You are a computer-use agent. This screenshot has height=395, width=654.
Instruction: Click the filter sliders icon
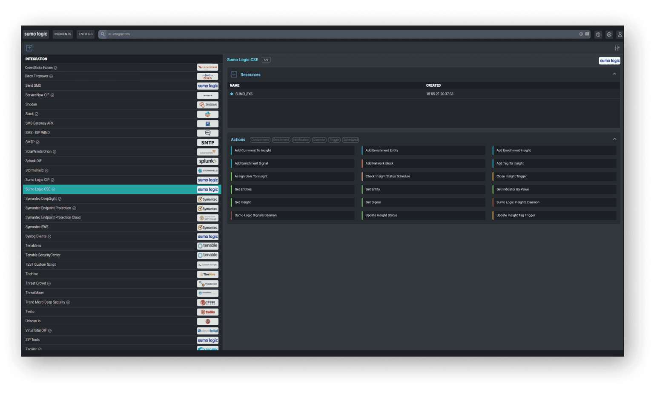(x=617, y=48)
